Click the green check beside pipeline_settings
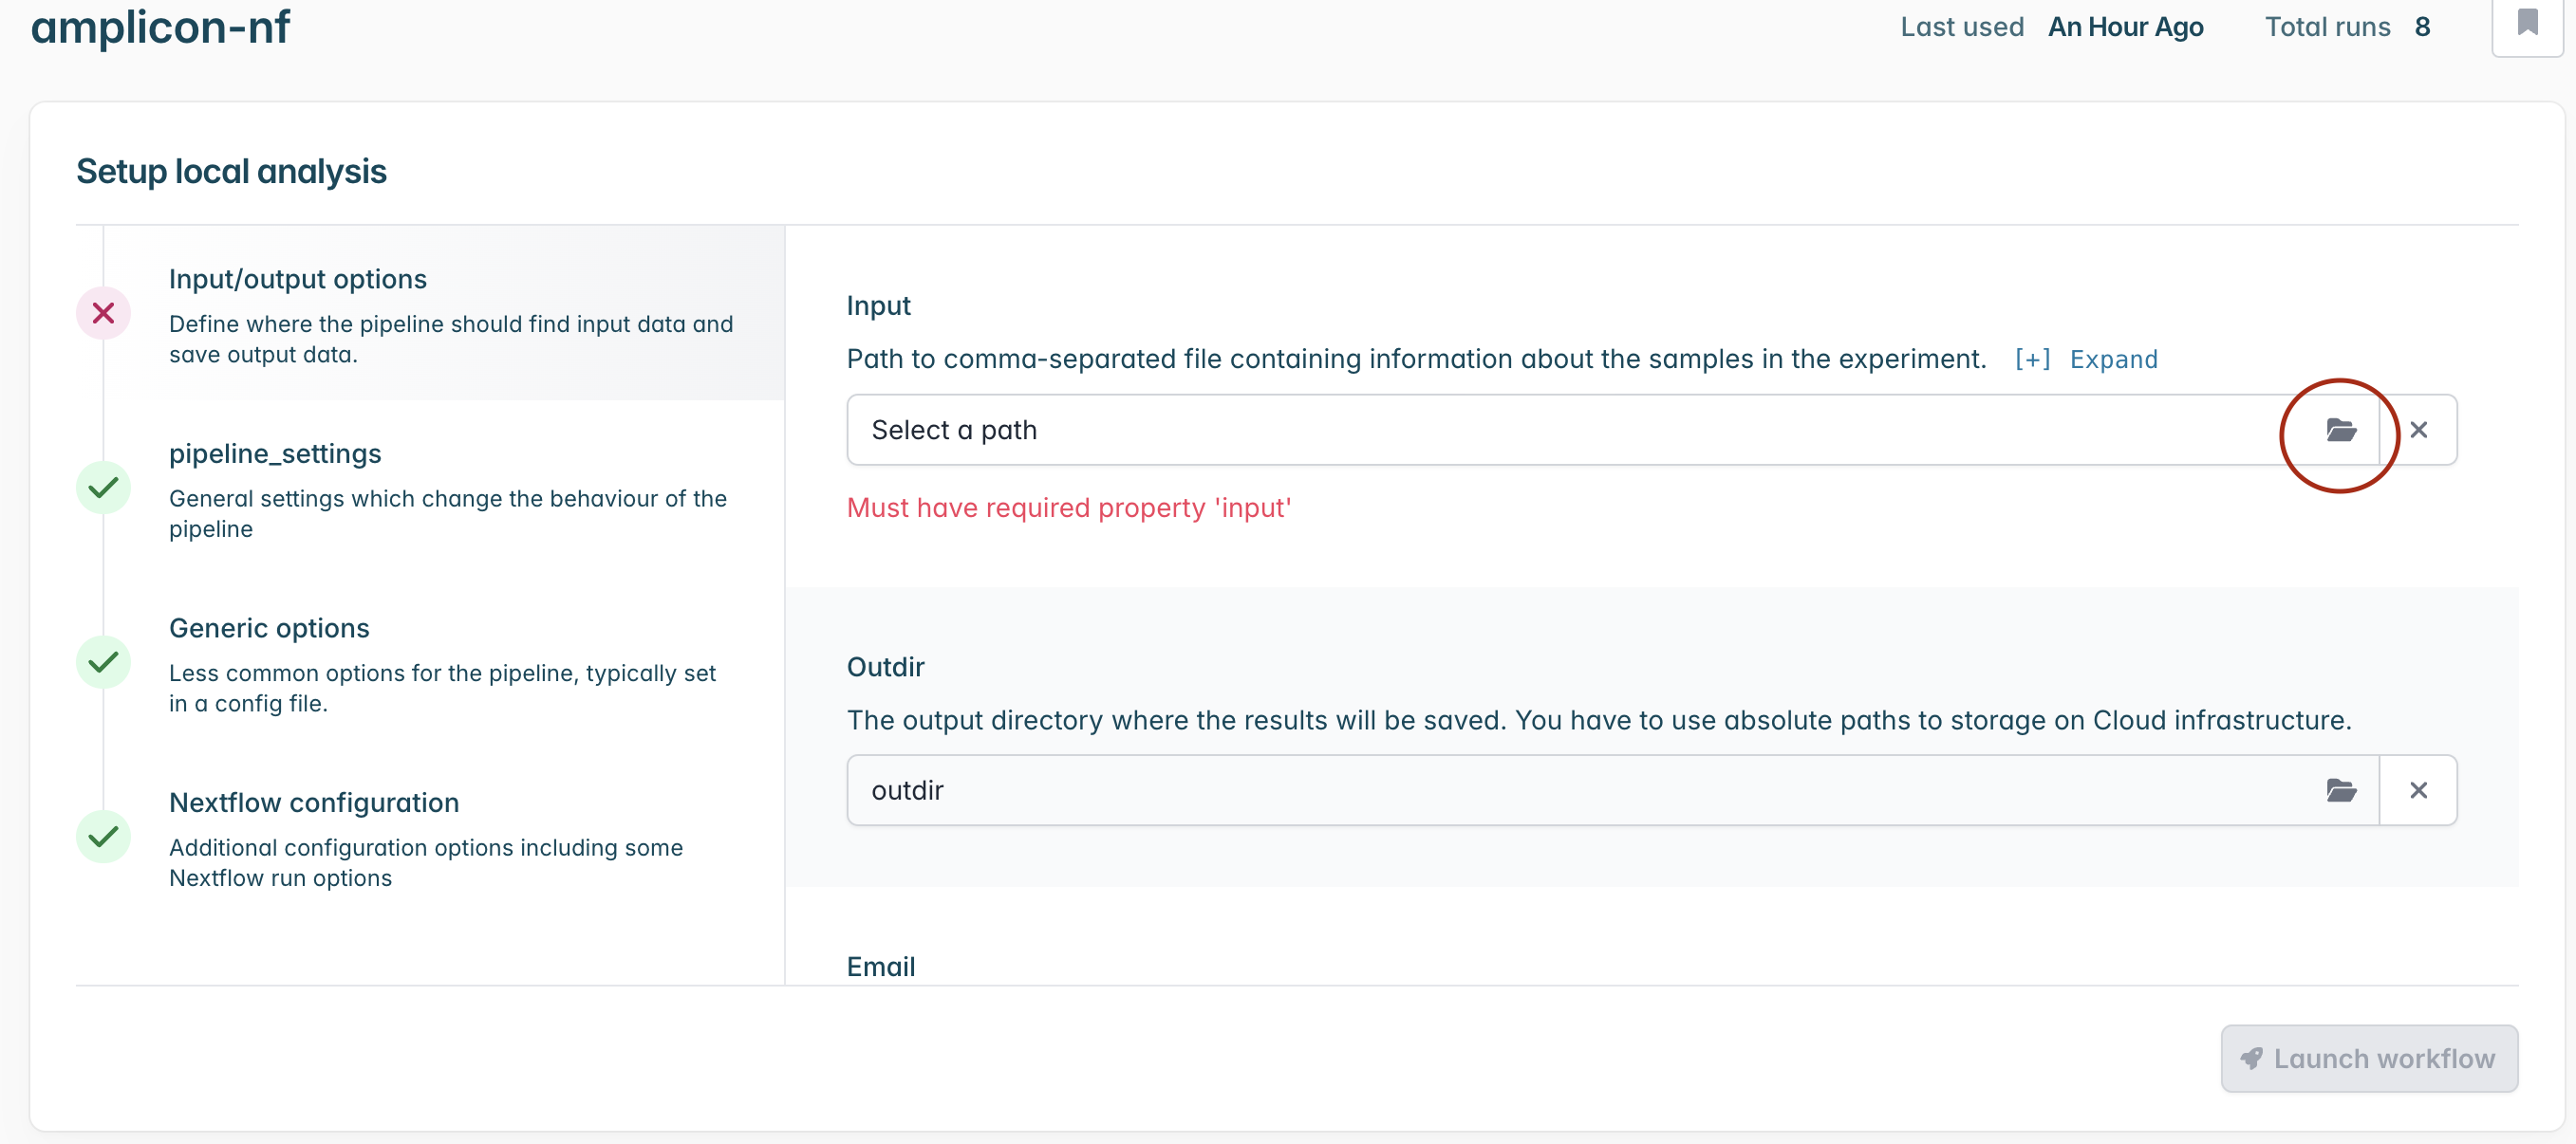This screenshot has width=2576, height=1144. click(x=103, y=489)
